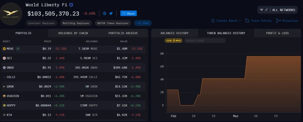Open the Profit & Loss tab
The height and width of the screenshot is (122, 303).
[x=277, y=33]
